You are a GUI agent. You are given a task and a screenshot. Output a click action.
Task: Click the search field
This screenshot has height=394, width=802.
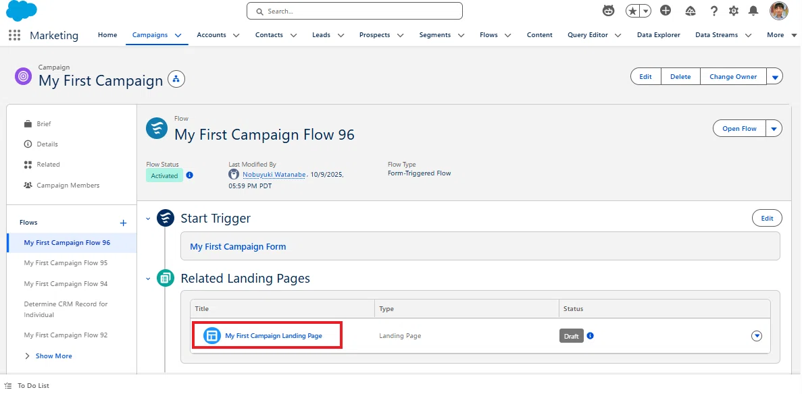pyautogui.click(x=355, y=11)
